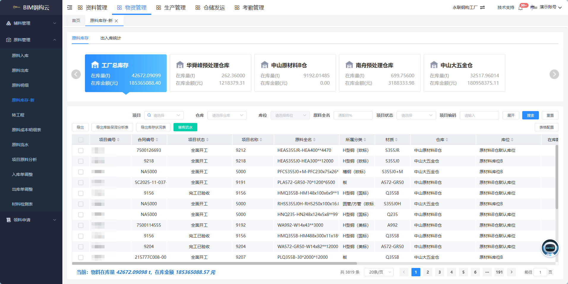Check the row with contract 7500126693

(x=81, y=150)
